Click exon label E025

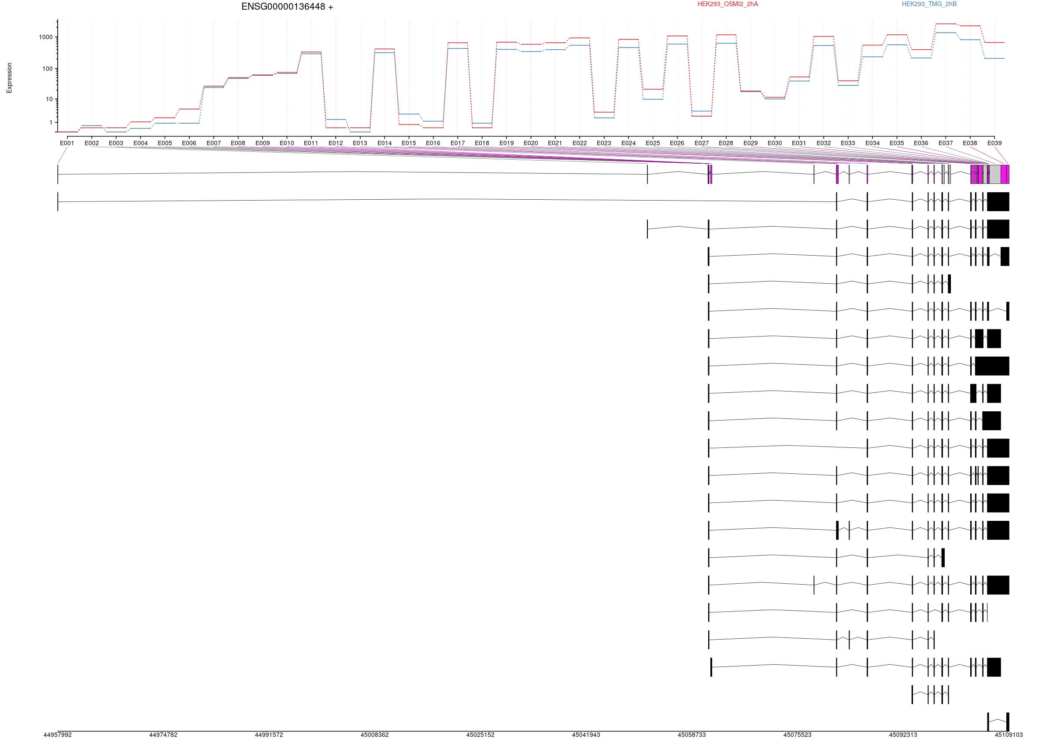tap(653, 143)
